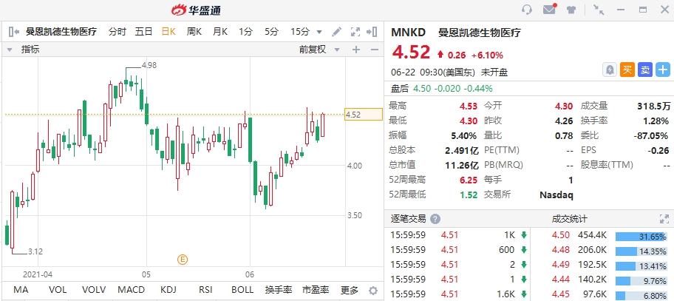The width and height of the screenshot is (674, 301).
Task: Click the 总市值 value 11.26亿
Action: pos(462,165)
